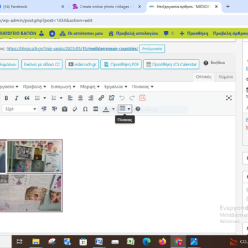Image resolution: width=248 pixels, height=248 pixels.
Task: Open the Προβολή editor menu
Action: click(35, 87)
